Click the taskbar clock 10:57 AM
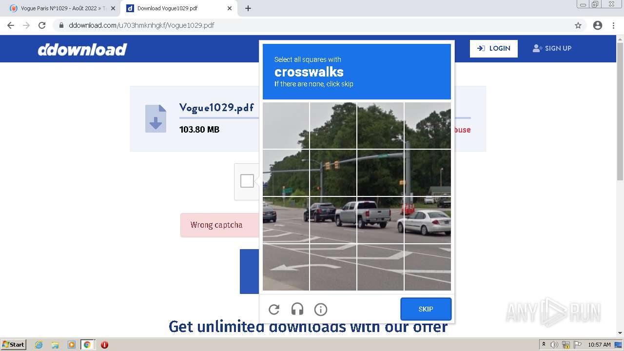This screenshot has height=351, width=624. tap(599, 345)
